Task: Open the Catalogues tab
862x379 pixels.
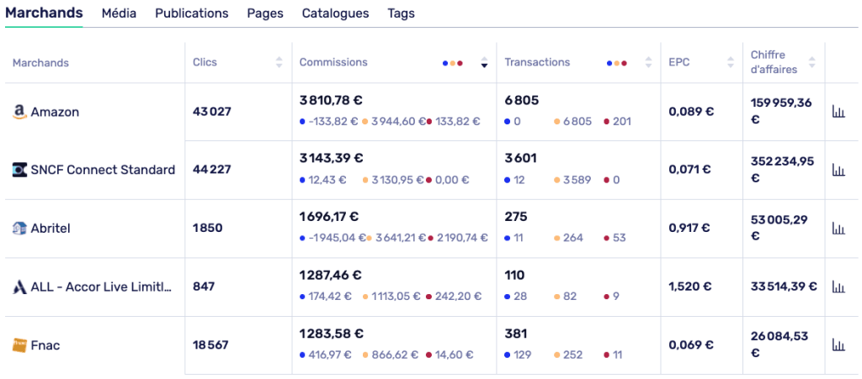Action: coord(335,13)
